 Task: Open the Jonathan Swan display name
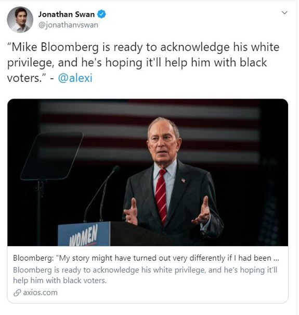click(66, 14)
